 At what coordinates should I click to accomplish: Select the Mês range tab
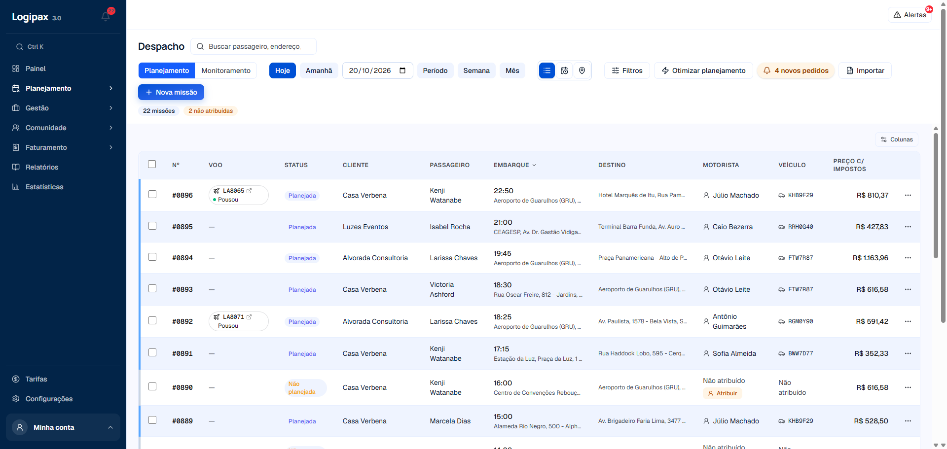click(x=512, y=70)
